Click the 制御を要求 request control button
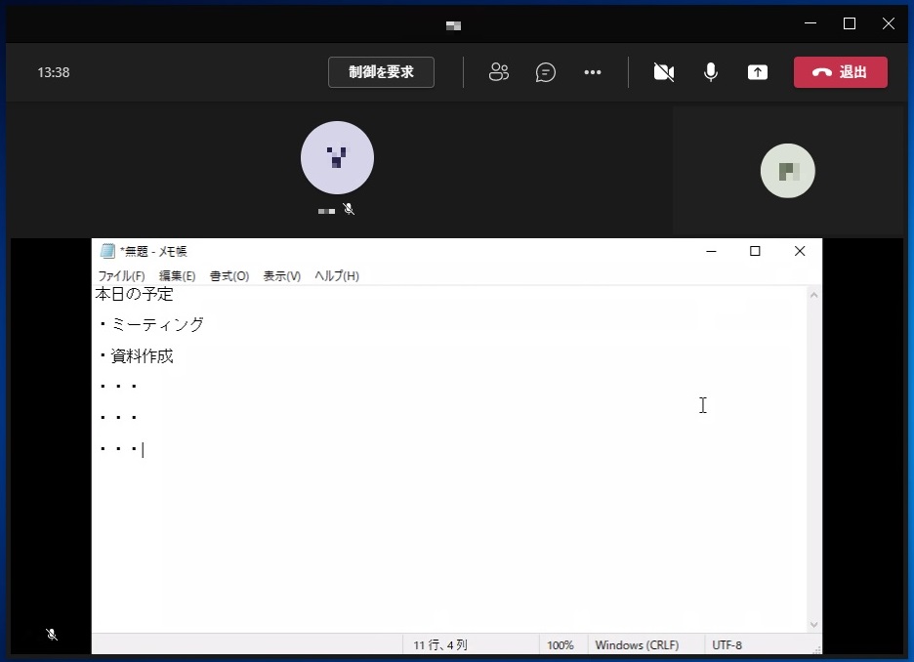 click(381, 72)
